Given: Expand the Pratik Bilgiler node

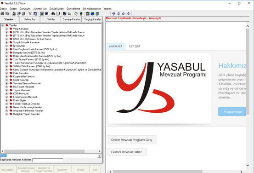Looking at the screenshot, I should coord(6,100).
